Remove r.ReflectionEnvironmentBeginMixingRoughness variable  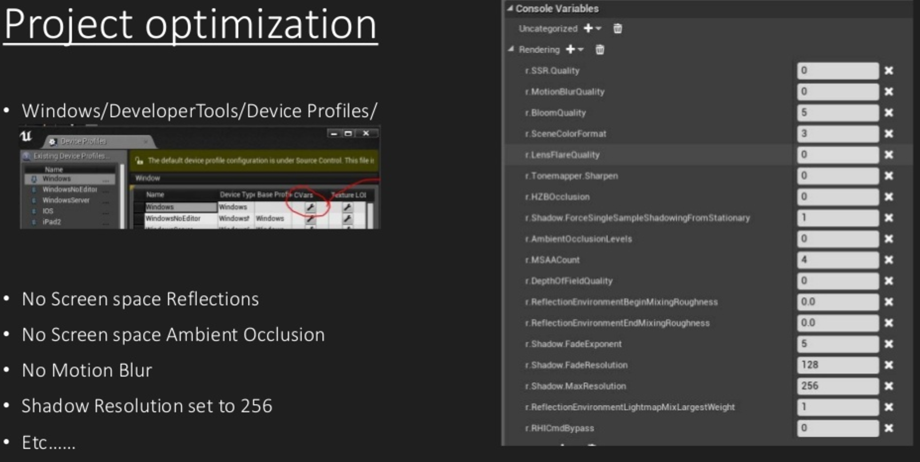point(889,302)
